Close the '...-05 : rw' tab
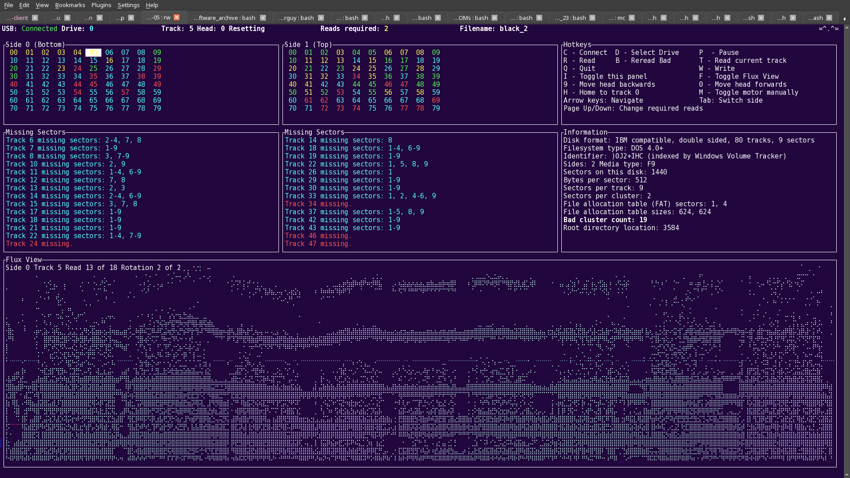This screenshot has height=478, width=850. (177, 17)
